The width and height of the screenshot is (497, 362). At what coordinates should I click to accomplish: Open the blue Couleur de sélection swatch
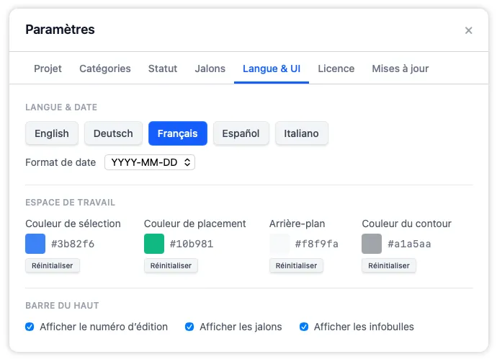(x=35, y=244)
